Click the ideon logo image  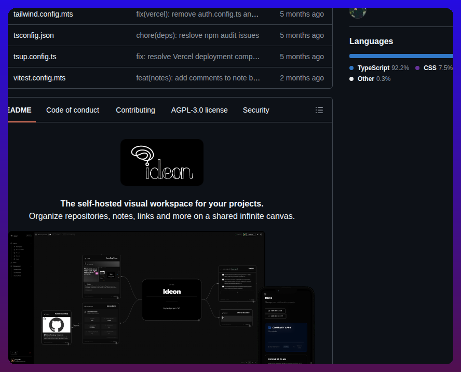162,162
